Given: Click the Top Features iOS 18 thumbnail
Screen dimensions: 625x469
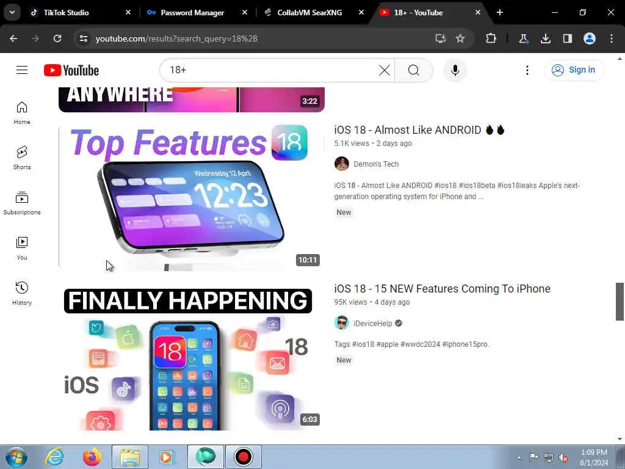Looking at the screenshot, I should click(x=191, y=196).
